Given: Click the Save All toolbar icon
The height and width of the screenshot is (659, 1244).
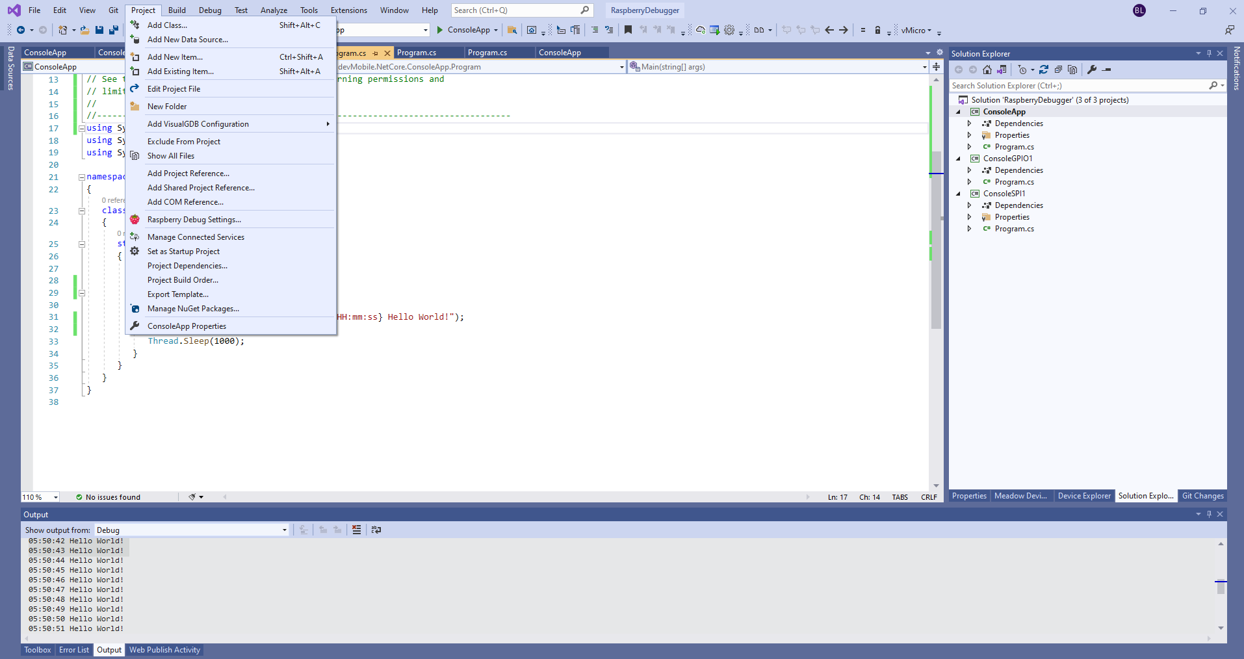Looking at the screenshot, I should [114, 30].
